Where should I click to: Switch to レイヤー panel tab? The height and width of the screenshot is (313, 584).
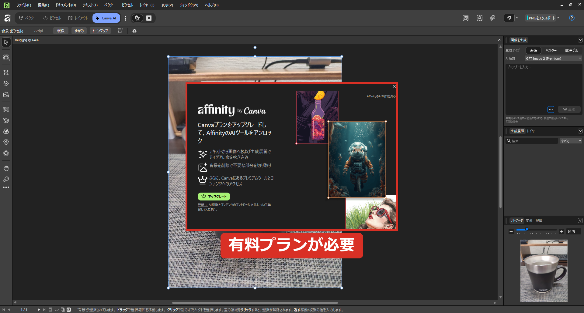(532, 131)
